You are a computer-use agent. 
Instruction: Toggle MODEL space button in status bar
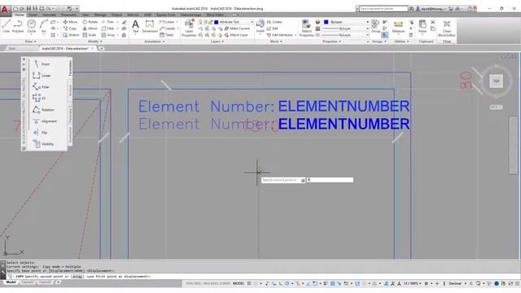coord(239,283)
